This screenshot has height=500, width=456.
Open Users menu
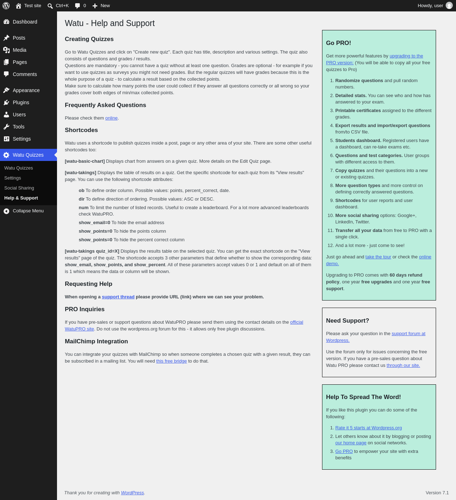pos(28,115)
